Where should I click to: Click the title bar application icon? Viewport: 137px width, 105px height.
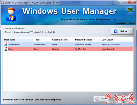click(3, 3)
